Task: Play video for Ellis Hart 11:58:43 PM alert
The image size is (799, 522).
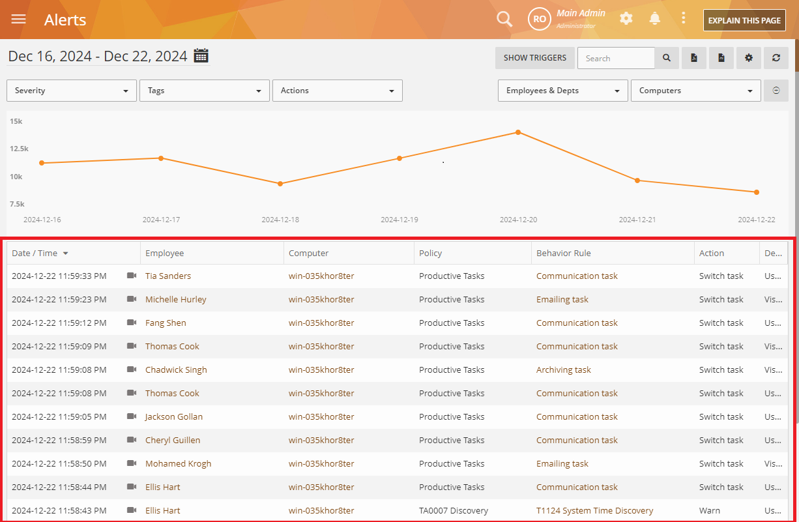Action: tap(132, 510)
